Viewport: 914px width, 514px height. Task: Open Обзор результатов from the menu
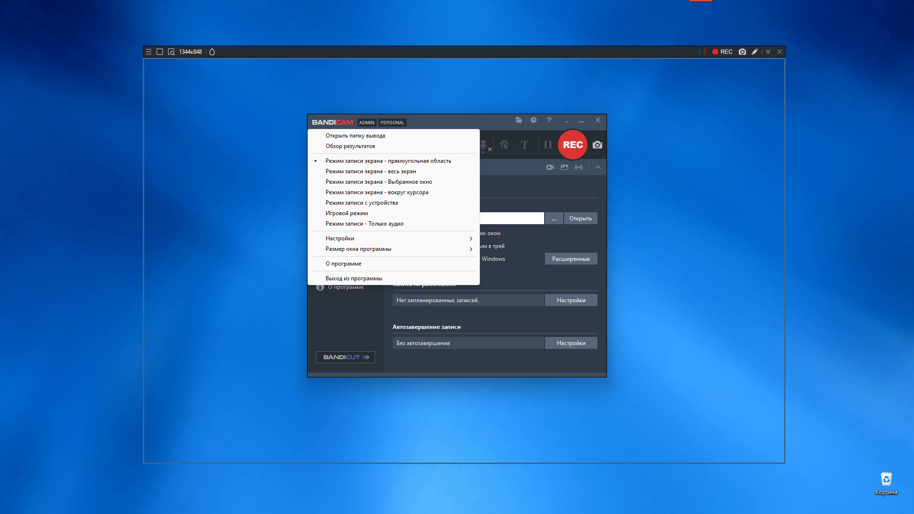(x=350, y=146)
